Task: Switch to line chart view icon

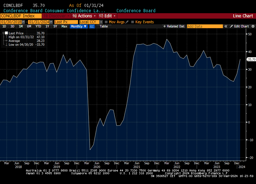Action: coord(92,26)
